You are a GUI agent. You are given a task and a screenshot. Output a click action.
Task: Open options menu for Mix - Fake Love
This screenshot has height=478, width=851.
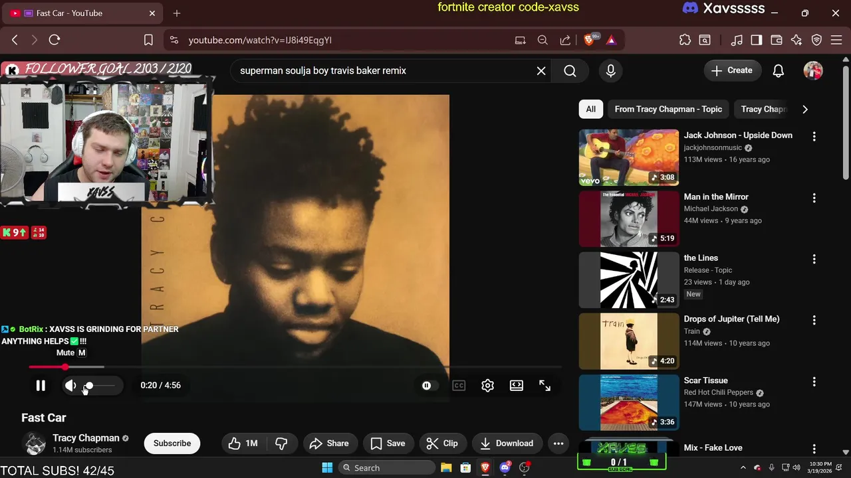(x=814, y=449)
